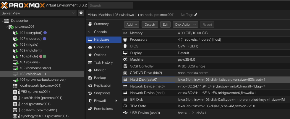Open the Options tab
Screen dimensions: 290x119
[x=103, y=55]
